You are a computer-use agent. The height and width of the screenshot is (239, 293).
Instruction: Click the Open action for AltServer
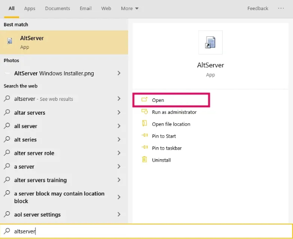tap(158, 100)
